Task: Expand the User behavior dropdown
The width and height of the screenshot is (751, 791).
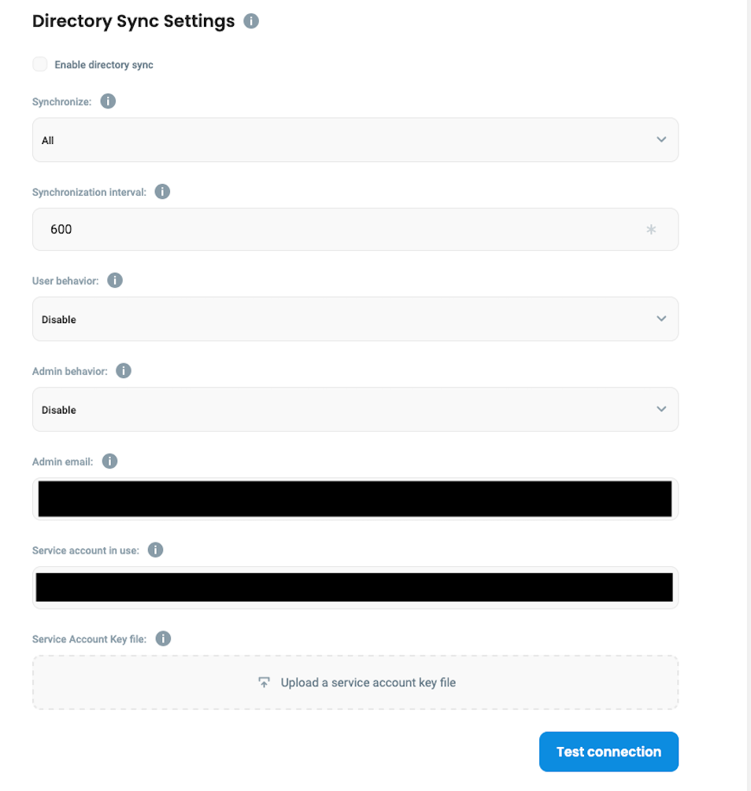Action: coord(355,319)
